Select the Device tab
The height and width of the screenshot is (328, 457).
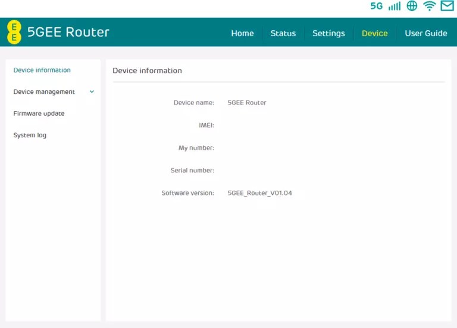[374, 33]
